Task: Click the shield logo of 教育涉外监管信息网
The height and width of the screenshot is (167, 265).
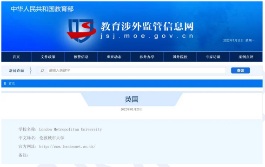Action: (x=81, y=31)
